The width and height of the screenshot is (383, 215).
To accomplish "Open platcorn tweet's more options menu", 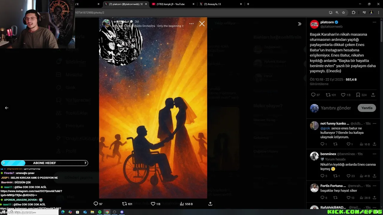I will [x=374, y=22].
